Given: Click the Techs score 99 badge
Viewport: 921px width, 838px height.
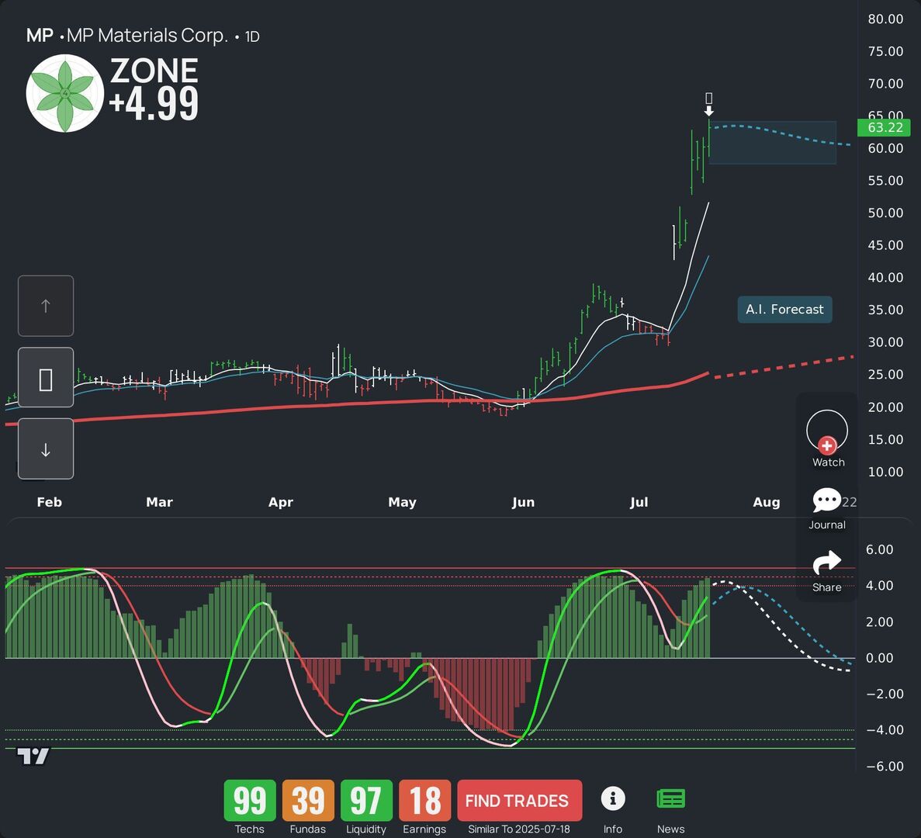Looking at the screenshot, I should pos(250,801).
